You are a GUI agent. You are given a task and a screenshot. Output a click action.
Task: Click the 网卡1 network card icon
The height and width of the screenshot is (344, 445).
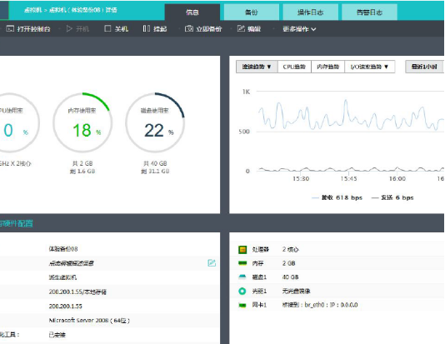click(x=242, y=305)
